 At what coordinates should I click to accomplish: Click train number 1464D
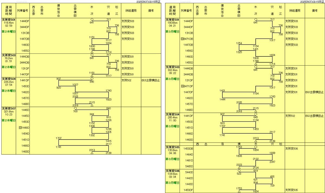188,154
